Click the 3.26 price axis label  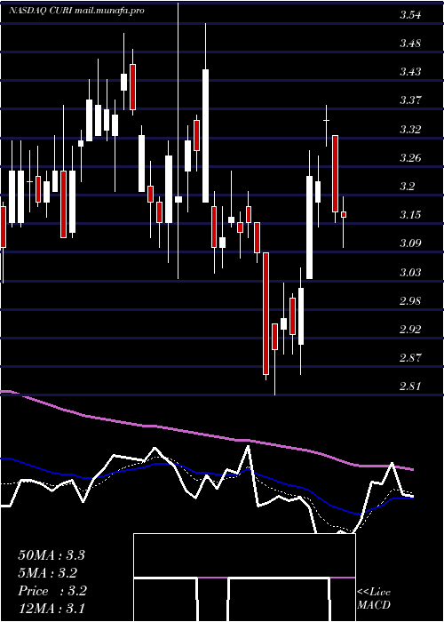[410, 158]
